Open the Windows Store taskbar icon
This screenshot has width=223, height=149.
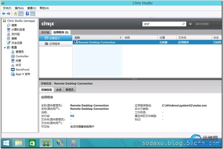click(x=32, y=143)
